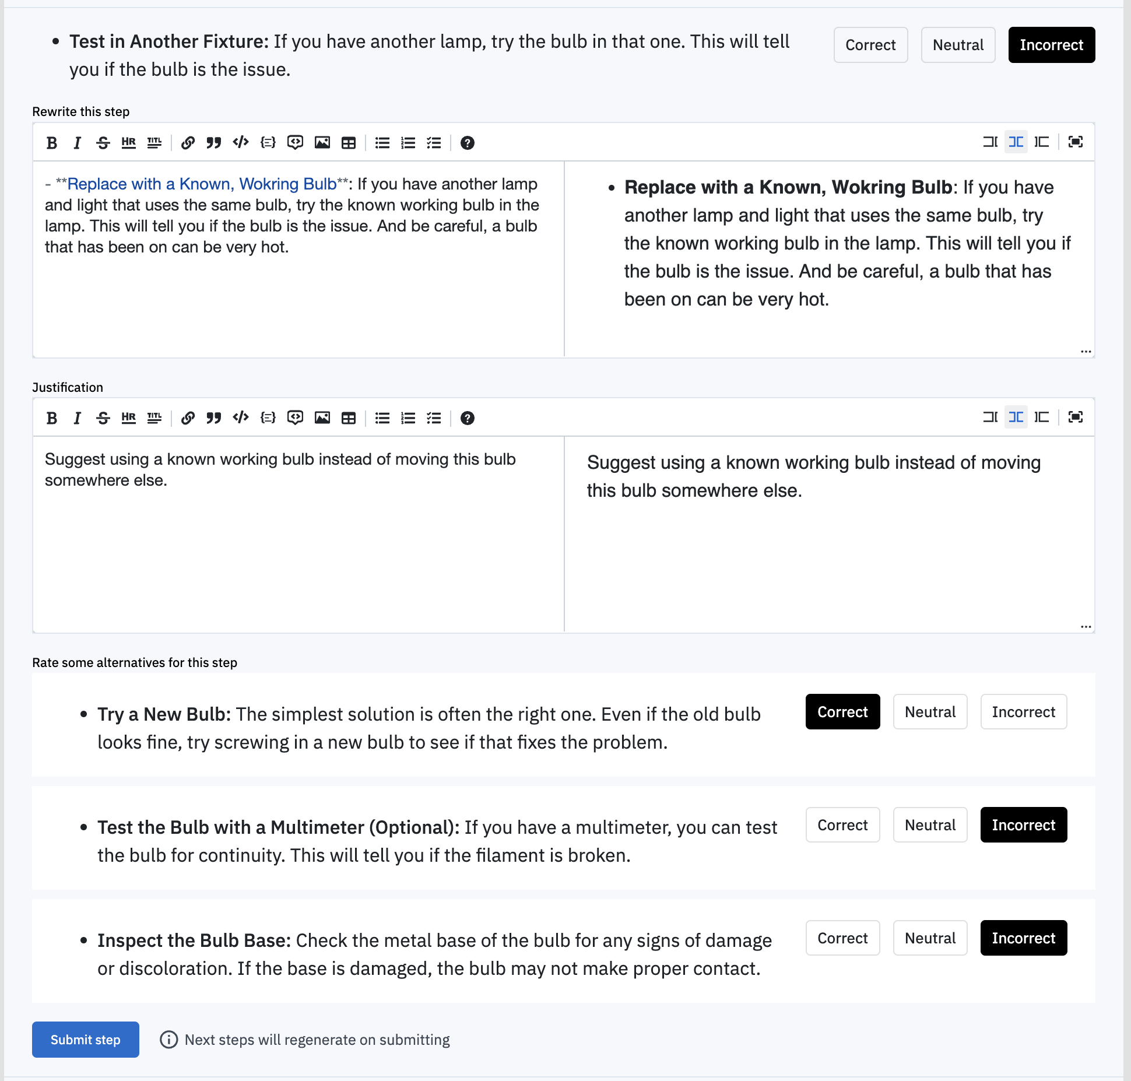Toggle fullscreen for Rewrite step editor
The image size is (1131, 1081).
pos(1076,142)
